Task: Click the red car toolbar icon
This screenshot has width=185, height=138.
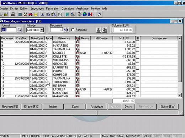Action: (30, 15)
